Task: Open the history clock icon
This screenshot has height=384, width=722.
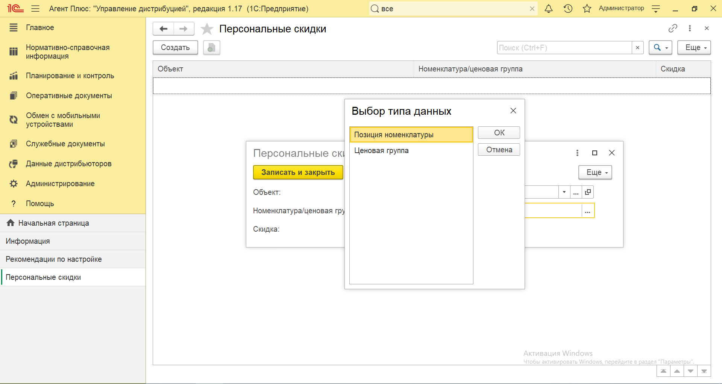Action: point(568,9)
